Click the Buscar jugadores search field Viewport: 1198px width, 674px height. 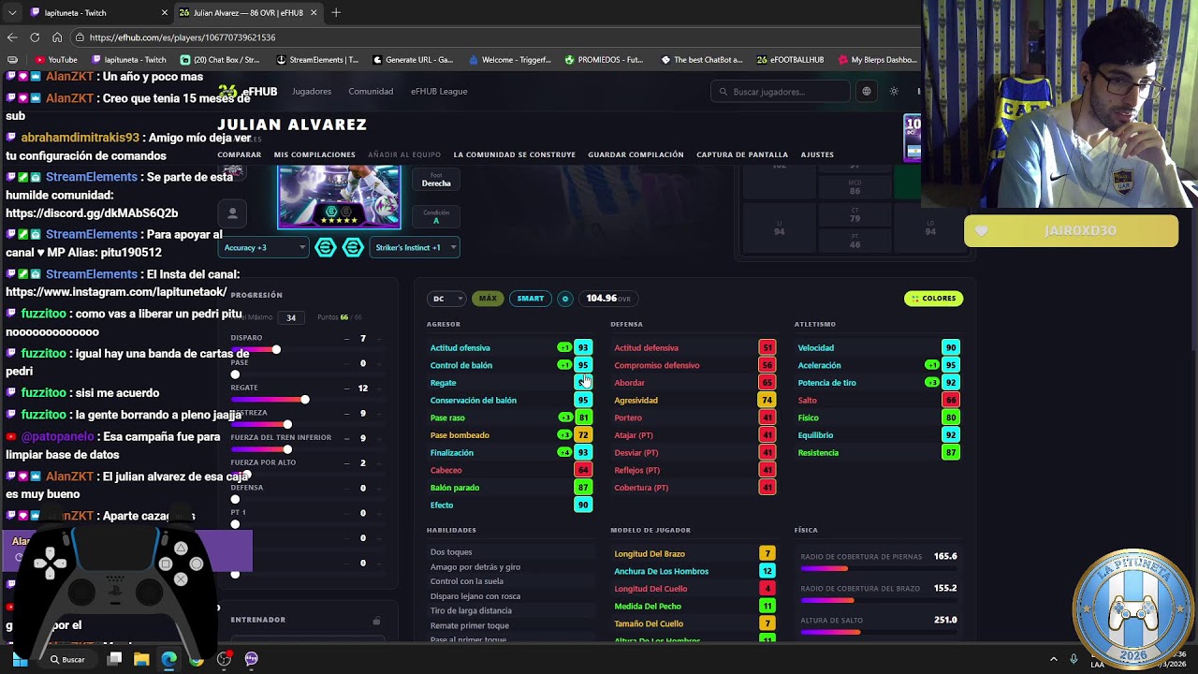781,92
